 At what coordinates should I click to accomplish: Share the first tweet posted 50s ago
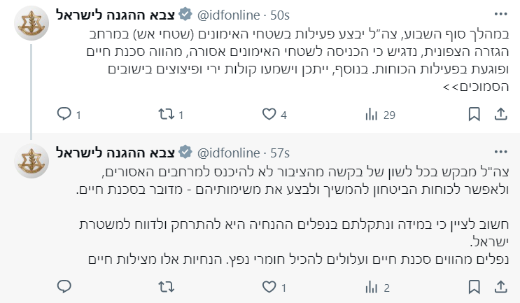pyautogui.click(x=501, y=114)
